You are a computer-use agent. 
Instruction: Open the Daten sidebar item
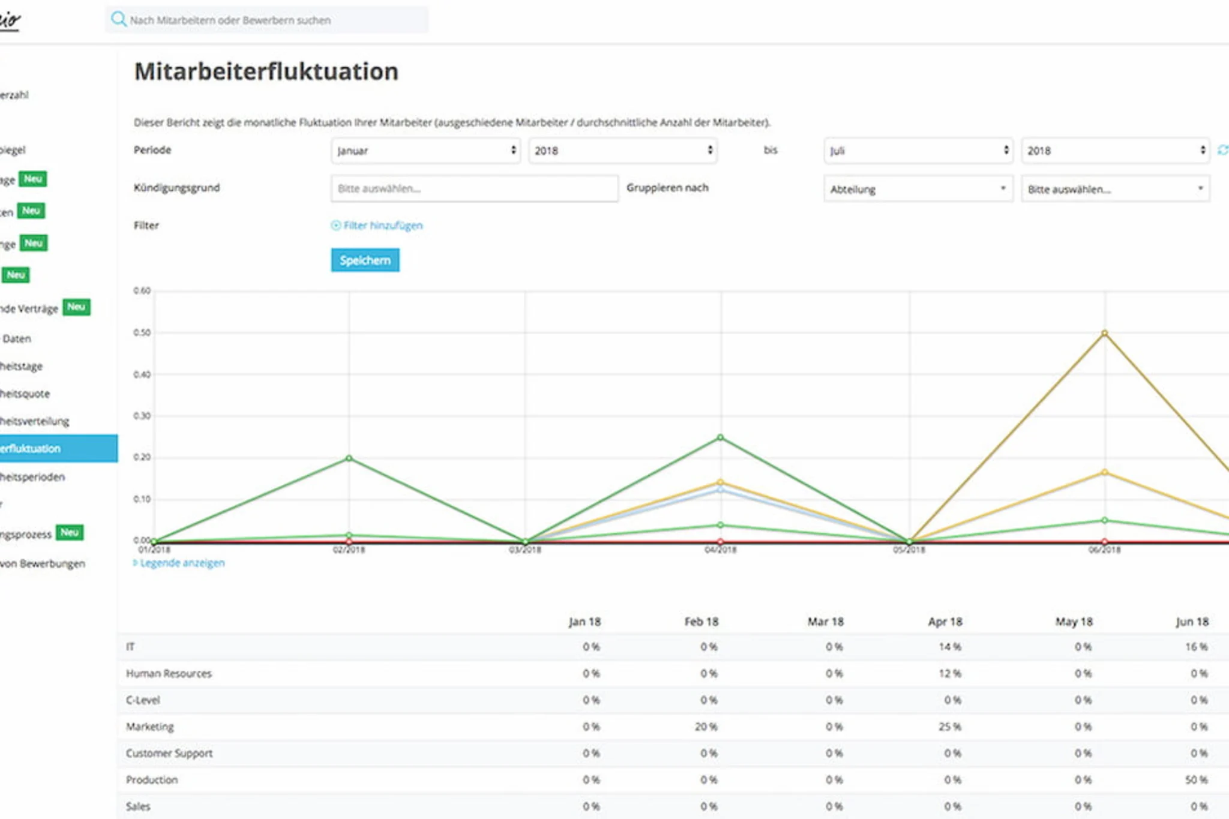(x=17, y=338)
